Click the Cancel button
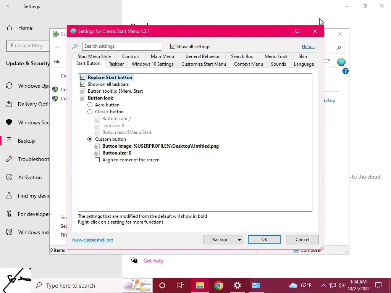The height and width of the screenshot is (293, 391). (x=302, y=240)
